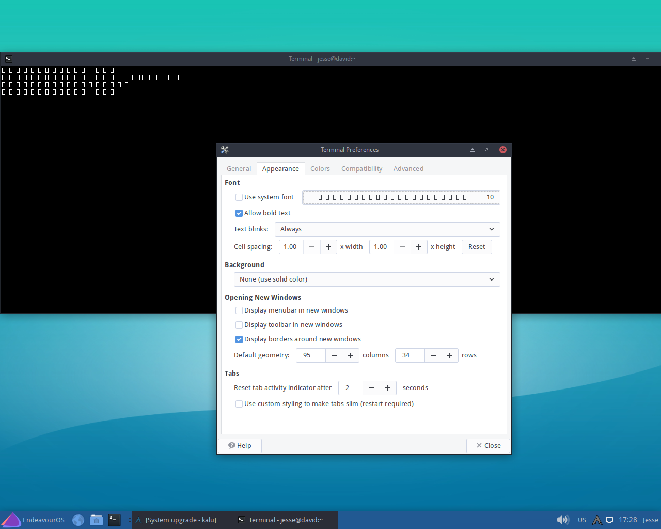661x529 pixels.
Task: Increase cell spacing width with plus
Action: [328, 247]
